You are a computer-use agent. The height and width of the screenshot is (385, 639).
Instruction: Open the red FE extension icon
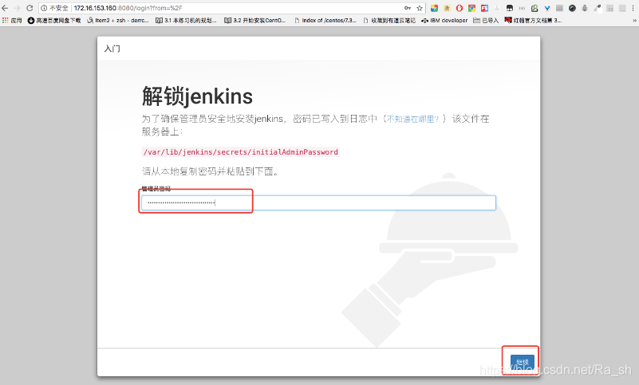484,8
